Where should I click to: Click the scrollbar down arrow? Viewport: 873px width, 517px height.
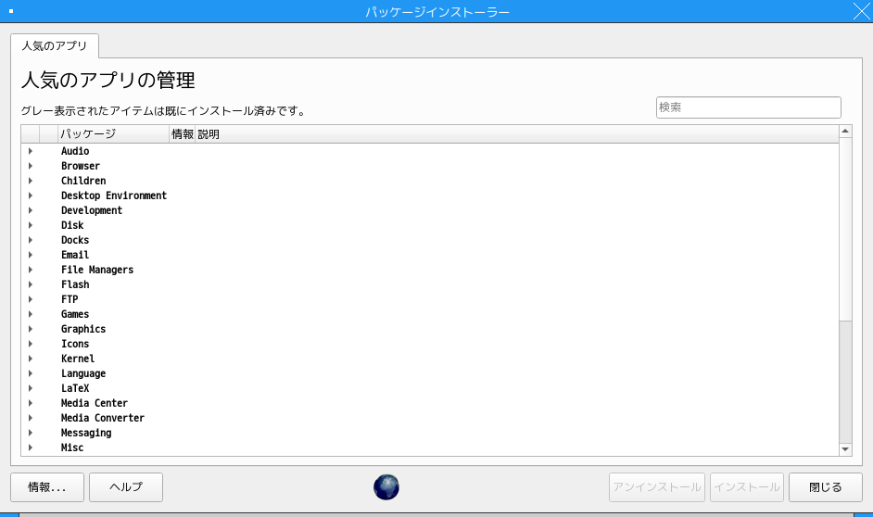click(x=845, y=449)
